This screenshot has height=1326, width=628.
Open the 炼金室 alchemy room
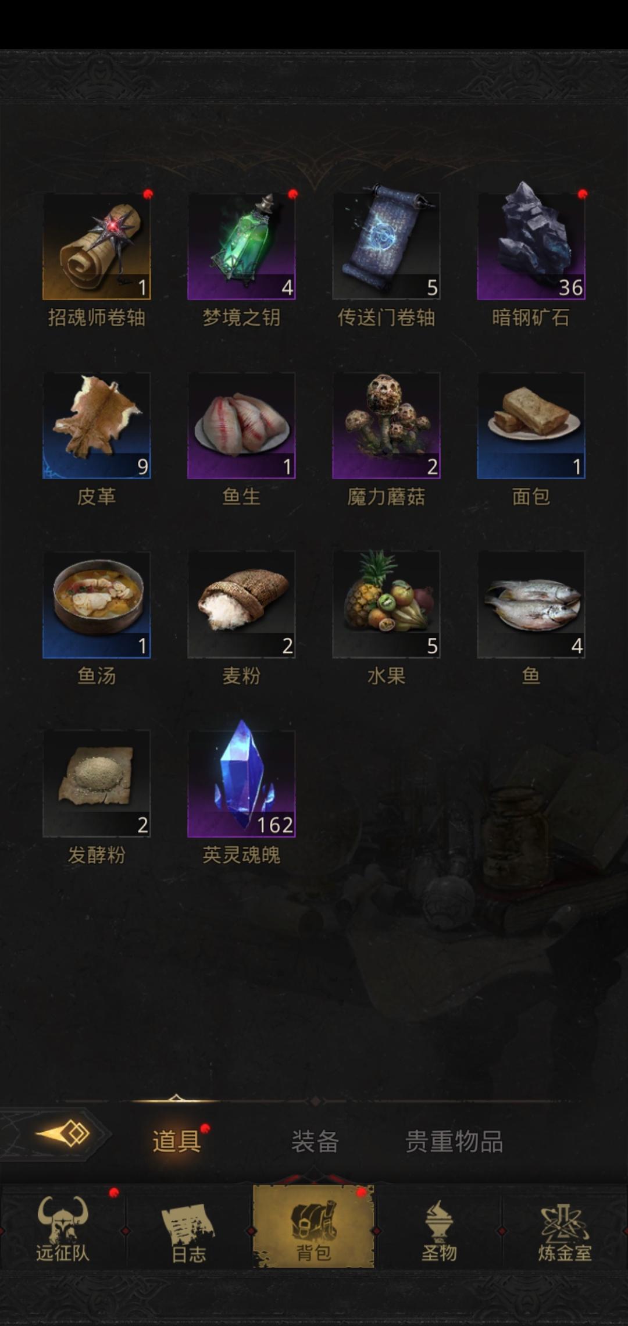pyautogui.click(x=565, y=1228)
